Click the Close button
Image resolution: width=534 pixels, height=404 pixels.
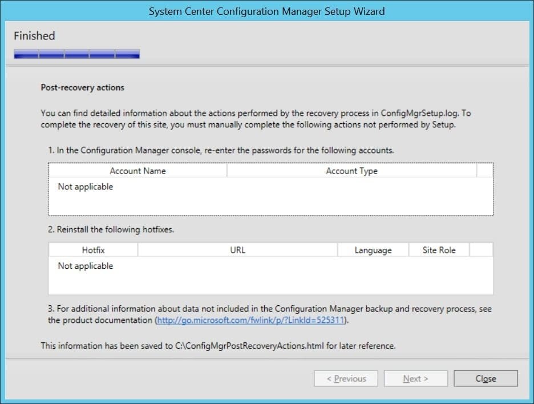pos(486,378)
